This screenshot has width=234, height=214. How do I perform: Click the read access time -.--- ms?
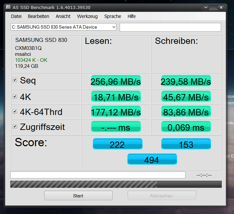coord(116,127)
